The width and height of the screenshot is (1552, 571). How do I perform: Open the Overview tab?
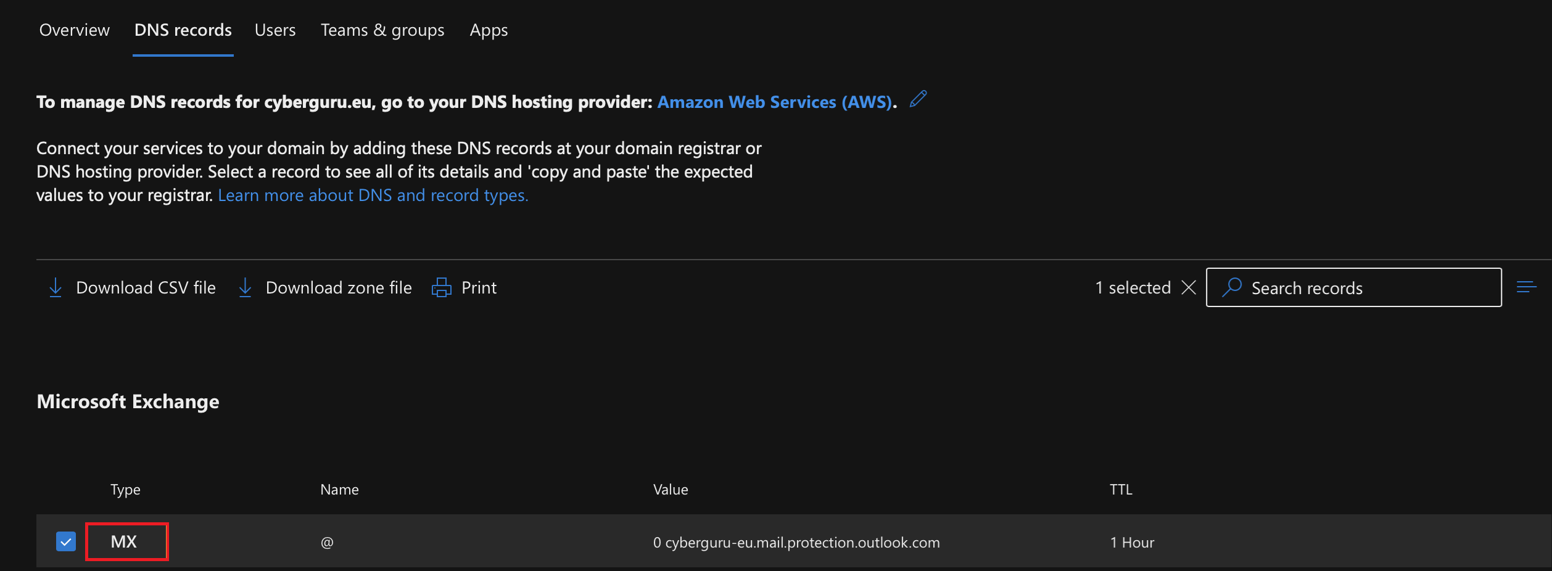pos(74,30)
